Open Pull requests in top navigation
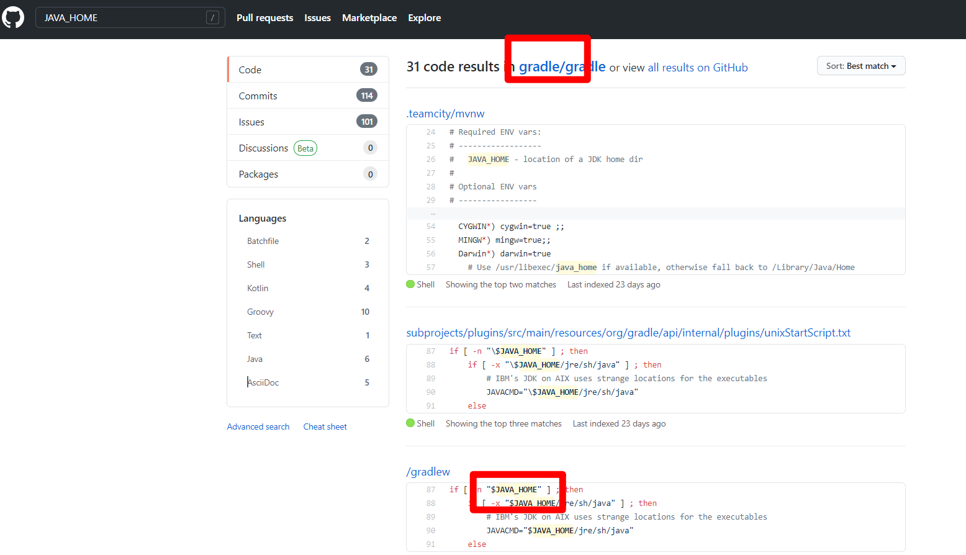Viewport: 966px width, 555px height. pos(264,18)
